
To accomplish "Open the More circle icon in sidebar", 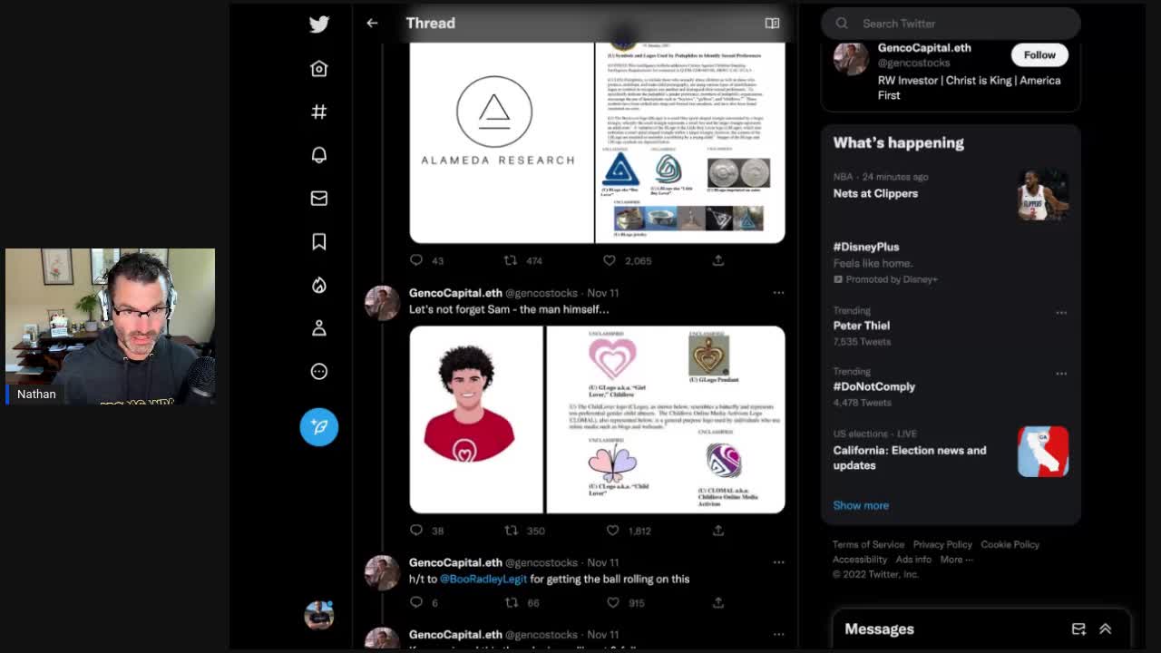I will tap(318, 371).
